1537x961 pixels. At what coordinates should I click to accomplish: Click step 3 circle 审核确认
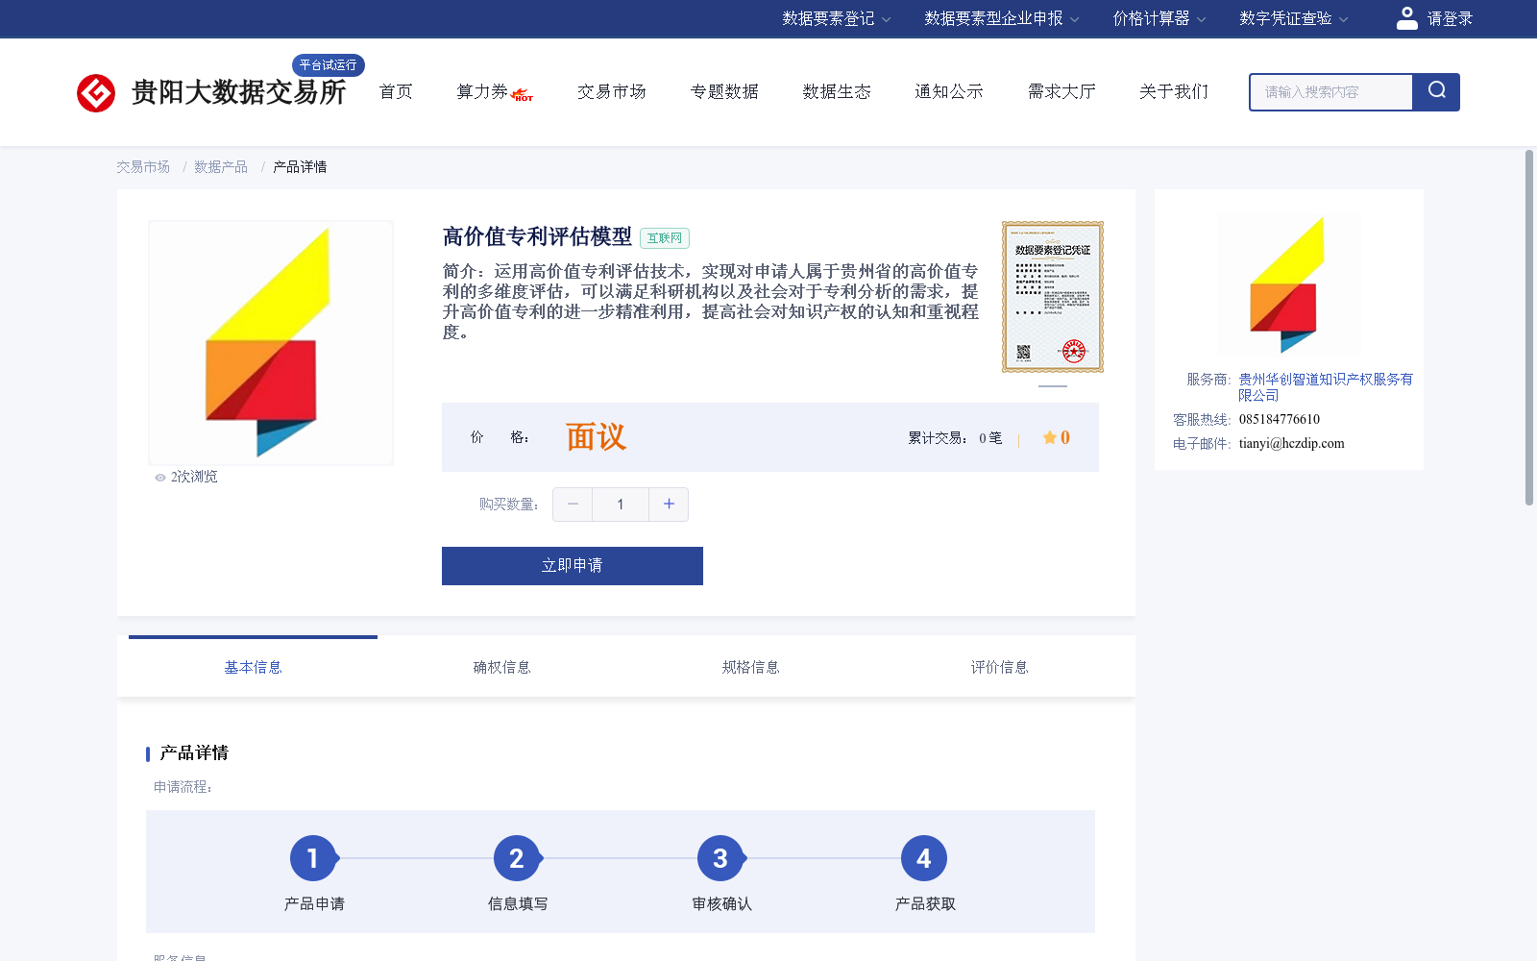tap(720, 858)
